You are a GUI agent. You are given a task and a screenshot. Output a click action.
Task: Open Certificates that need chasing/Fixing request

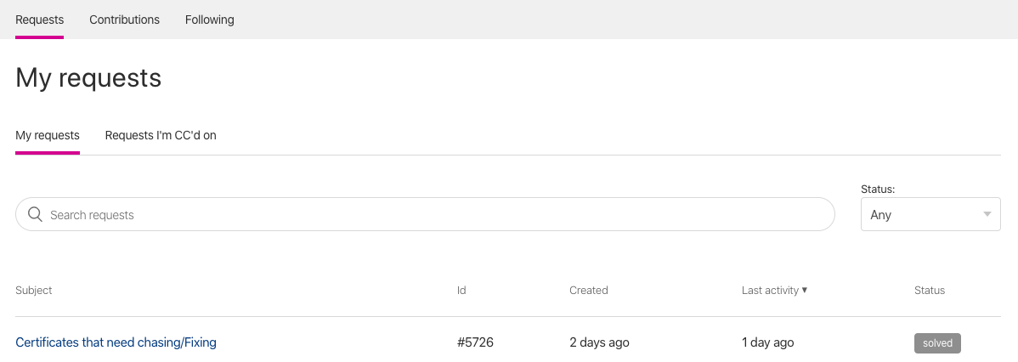point(116,342)
